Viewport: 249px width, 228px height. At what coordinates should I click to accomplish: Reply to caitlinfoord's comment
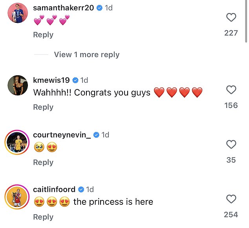click(43, 217)
